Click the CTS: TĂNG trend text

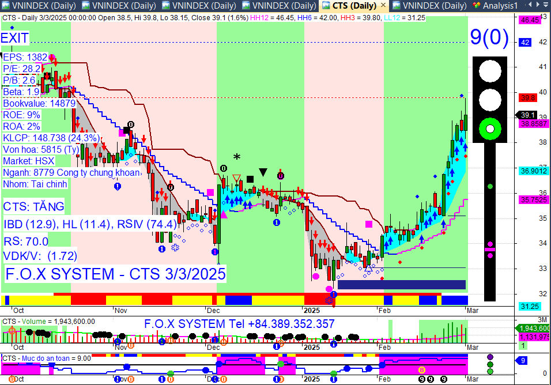coord(34,206)
